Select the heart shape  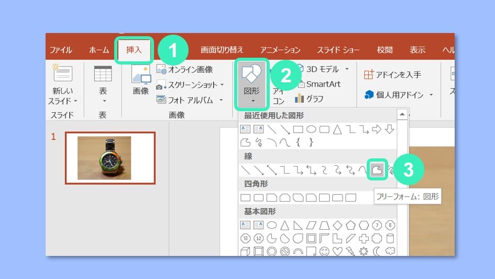point(337,252)
